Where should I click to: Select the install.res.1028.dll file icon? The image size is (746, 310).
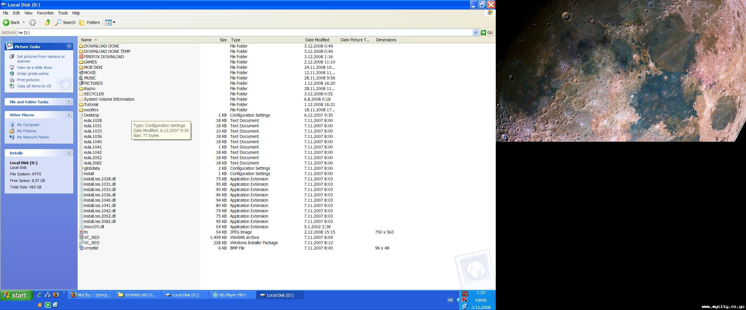point(81,179)
